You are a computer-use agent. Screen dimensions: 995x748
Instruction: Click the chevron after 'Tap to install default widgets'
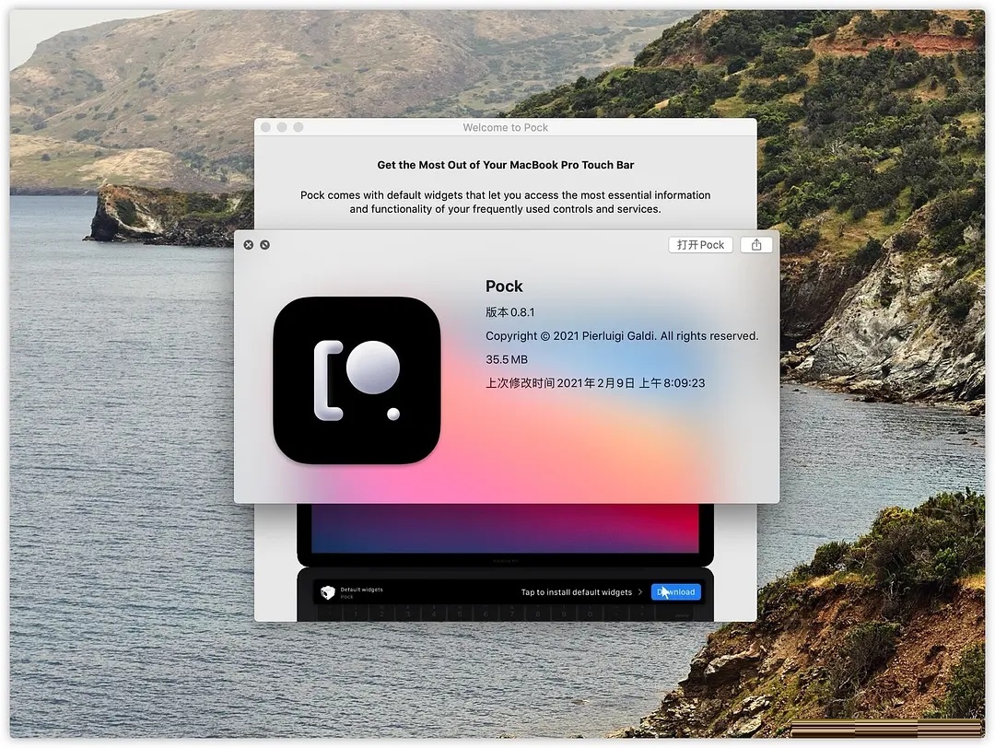(x=639, y=592)
